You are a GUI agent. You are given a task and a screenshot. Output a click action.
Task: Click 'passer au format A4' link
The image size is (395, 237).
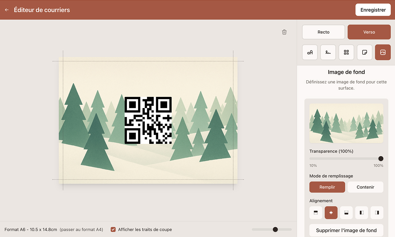[81, 230]
